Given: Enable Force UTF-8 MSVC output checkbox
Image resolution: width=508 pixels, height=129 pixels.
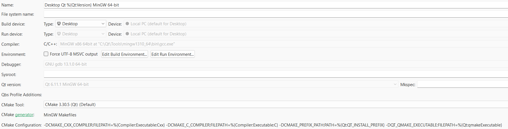Looking at the screenshot, I should tap(46, 54).
